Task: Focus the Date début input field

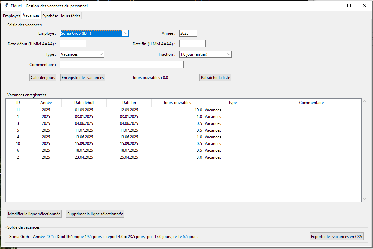Action: (73, 44)
